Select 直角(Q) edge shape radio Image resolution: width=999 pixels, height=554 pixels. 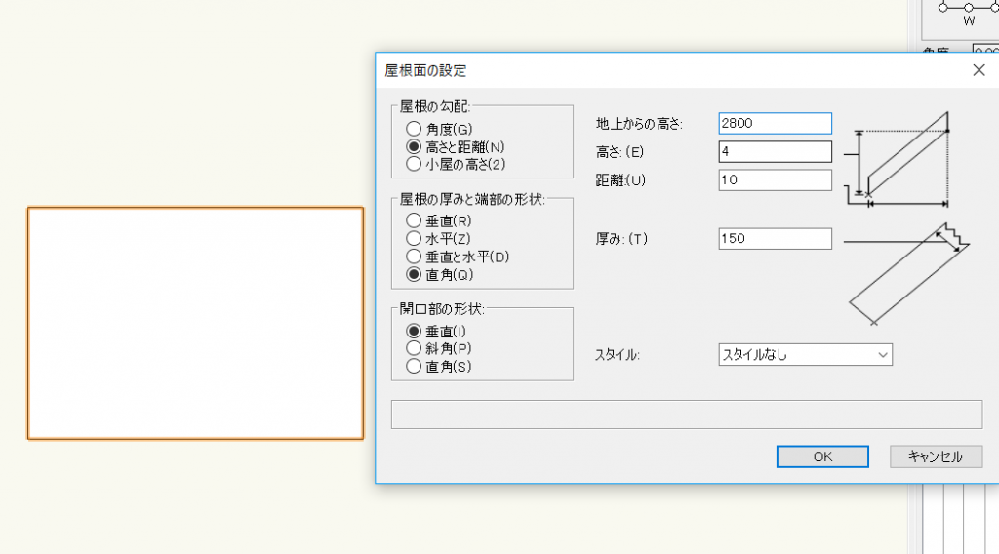click(414, 274)
